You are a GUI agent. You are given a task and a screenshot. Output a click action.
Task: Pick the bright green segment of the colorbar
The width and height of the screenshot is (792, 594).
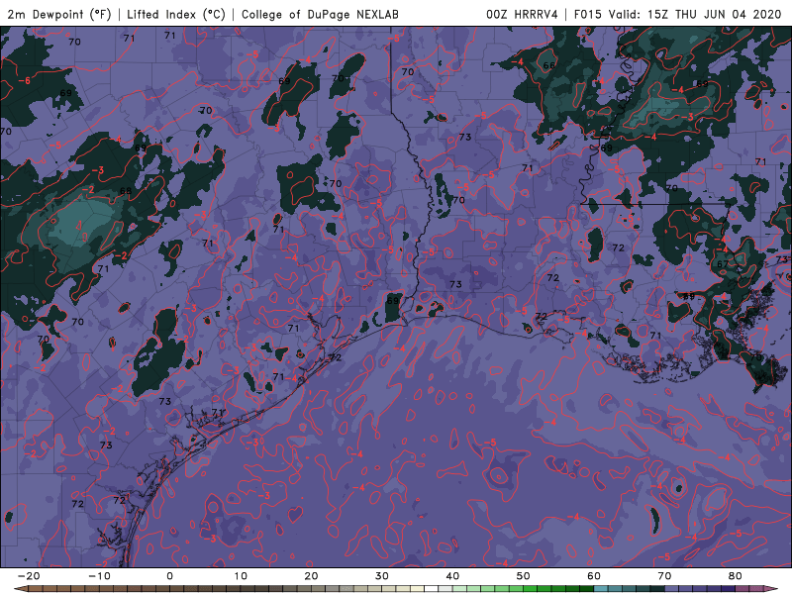pyautogui.click(x=531, y=589)
